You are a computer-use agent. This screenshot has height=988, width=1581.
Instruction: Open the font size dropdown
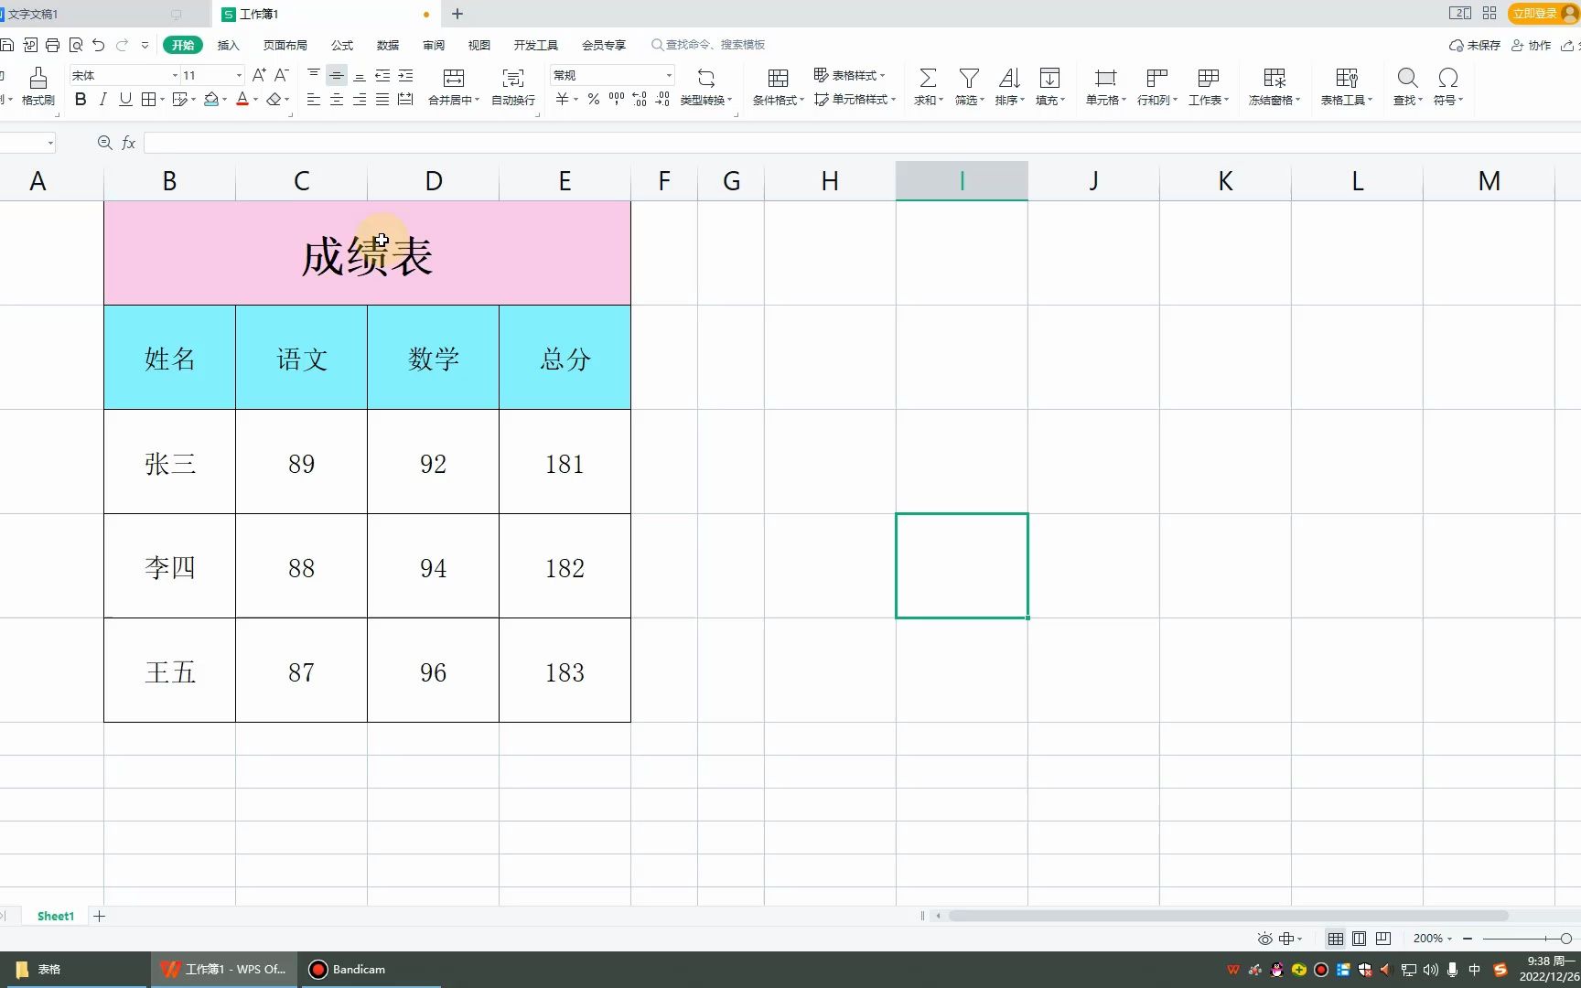pyautogui.click(x=237, y=75)
